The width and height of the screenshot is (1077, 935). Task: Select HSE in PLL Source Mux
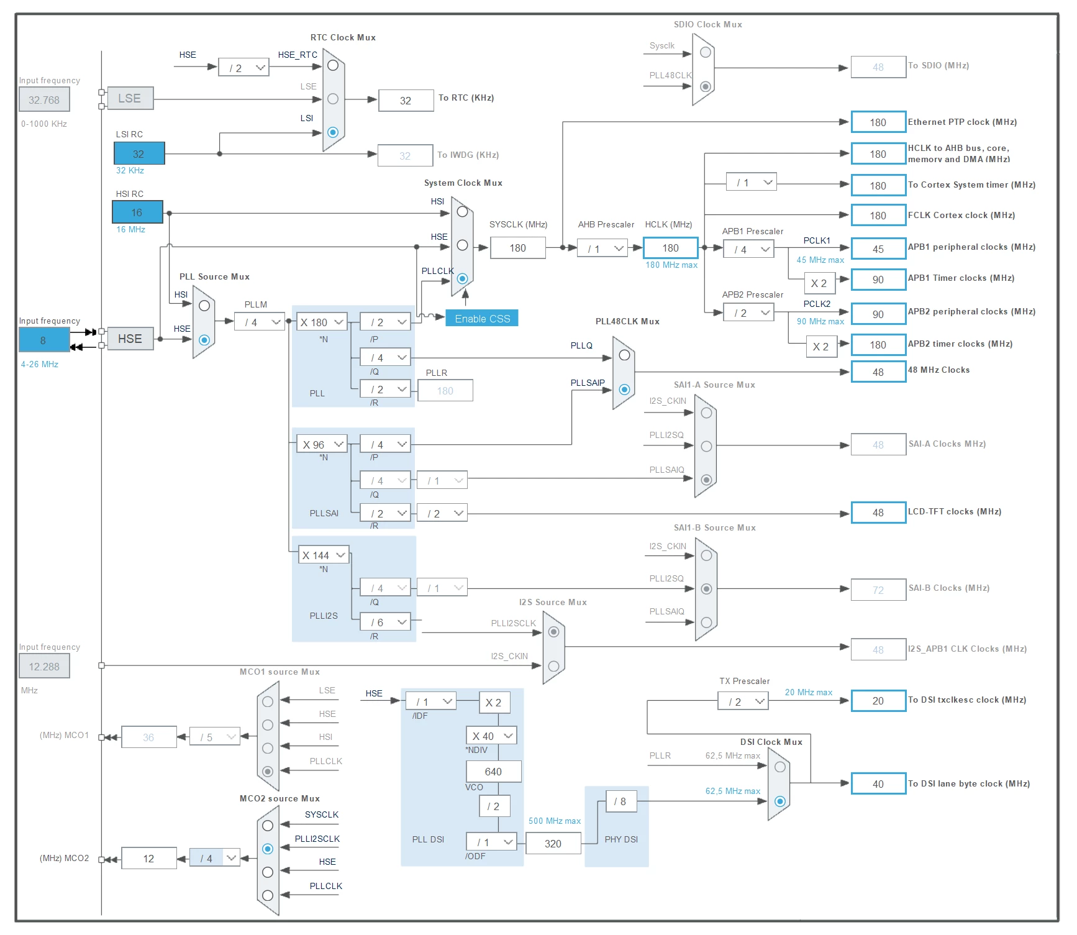[x=204, y=340]
